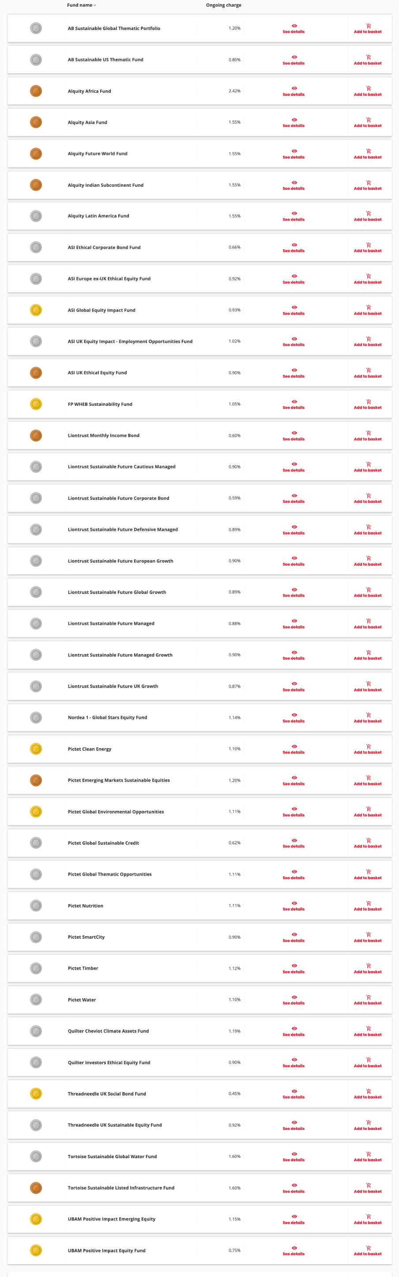Click the gold medal beside Threadneedle UK Social Bond Fund
Screen dimensions: 399x1277
[36, 1093]
